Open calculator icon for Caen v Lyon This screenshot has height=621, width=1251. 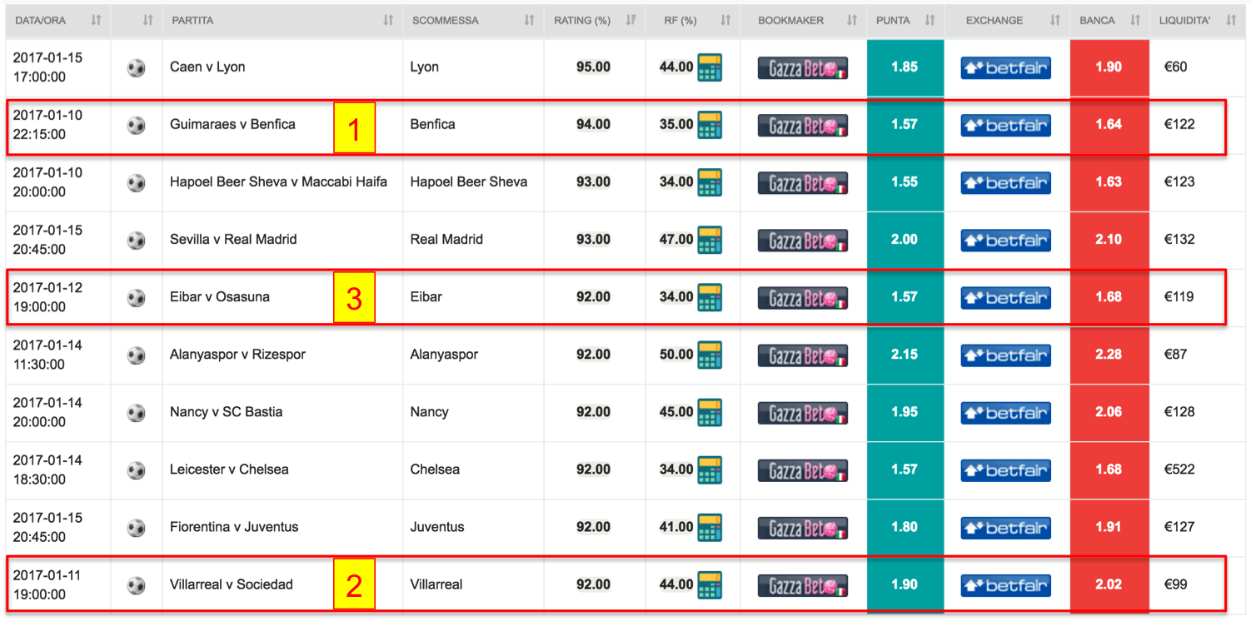710,67
